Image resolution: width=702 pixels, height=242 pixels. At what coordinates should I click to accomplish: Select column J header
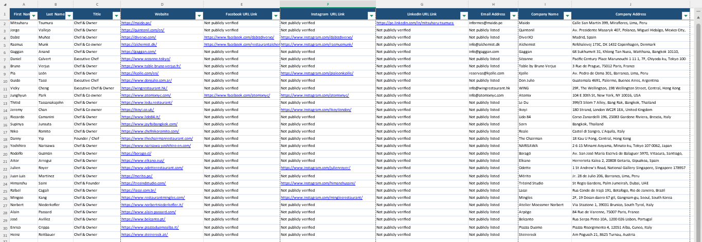tap(631, 4)
